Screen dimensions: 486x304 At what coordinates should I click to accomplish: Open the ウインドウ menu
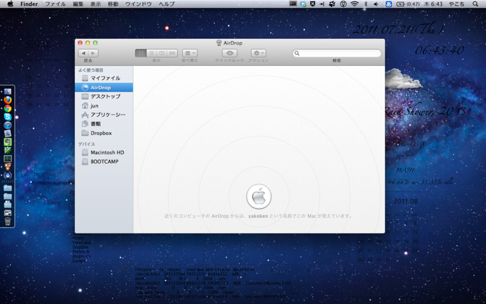pyautogui.click(x=139, y=4)
